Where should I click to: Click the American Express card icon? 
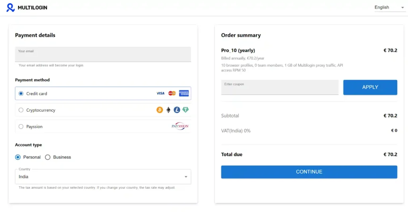[184, 93]
